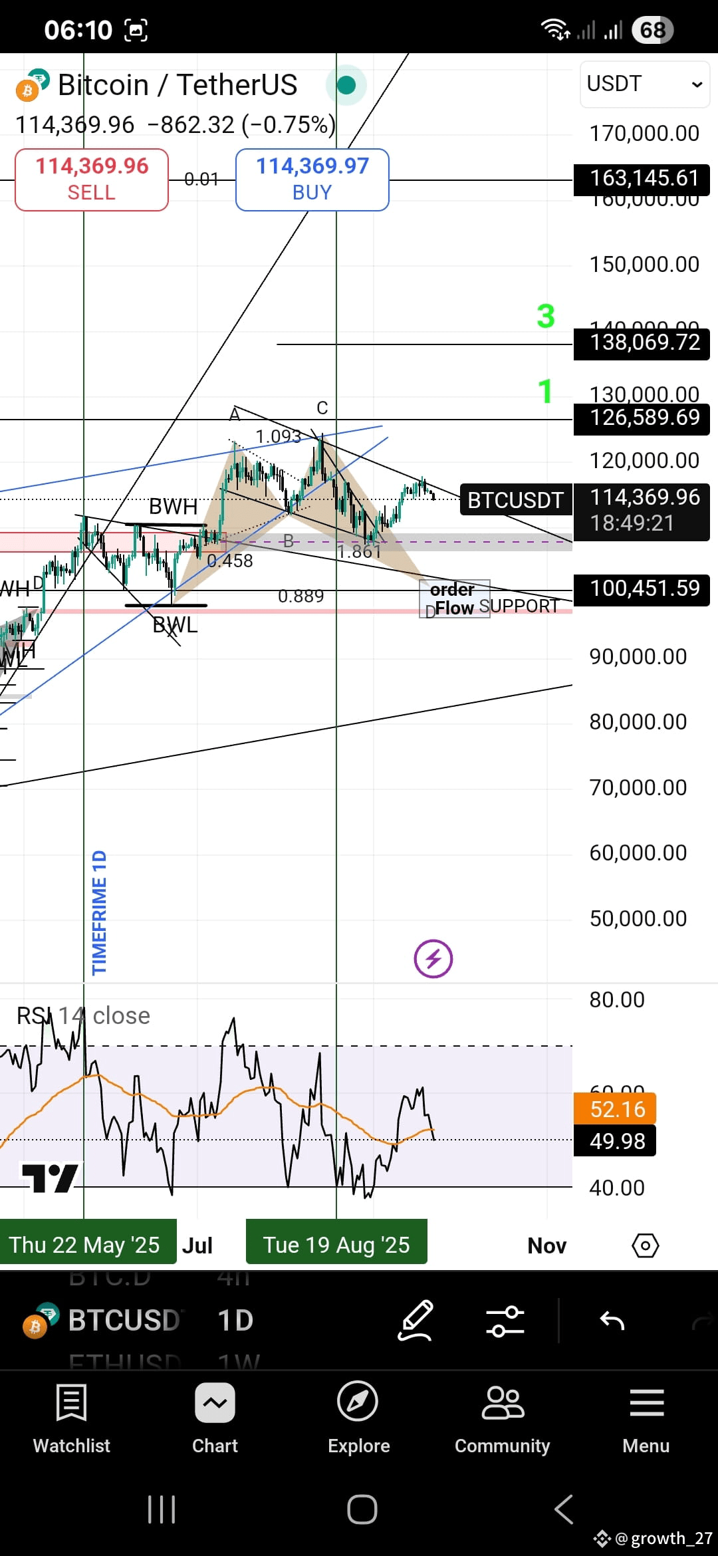718x1556 pixels.
Task: Open the USDT currency dropdown
Action: pos(645,84)
